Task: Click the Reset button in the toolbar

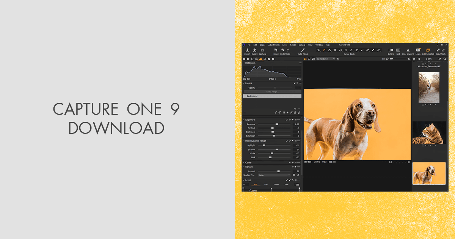Action: point(276,50)
